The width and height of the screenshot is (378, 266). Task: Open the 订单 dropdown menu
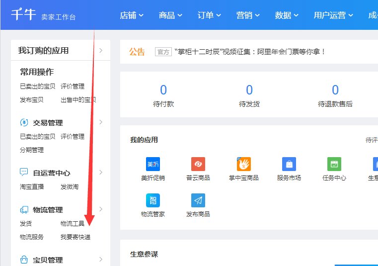[209, 15]
